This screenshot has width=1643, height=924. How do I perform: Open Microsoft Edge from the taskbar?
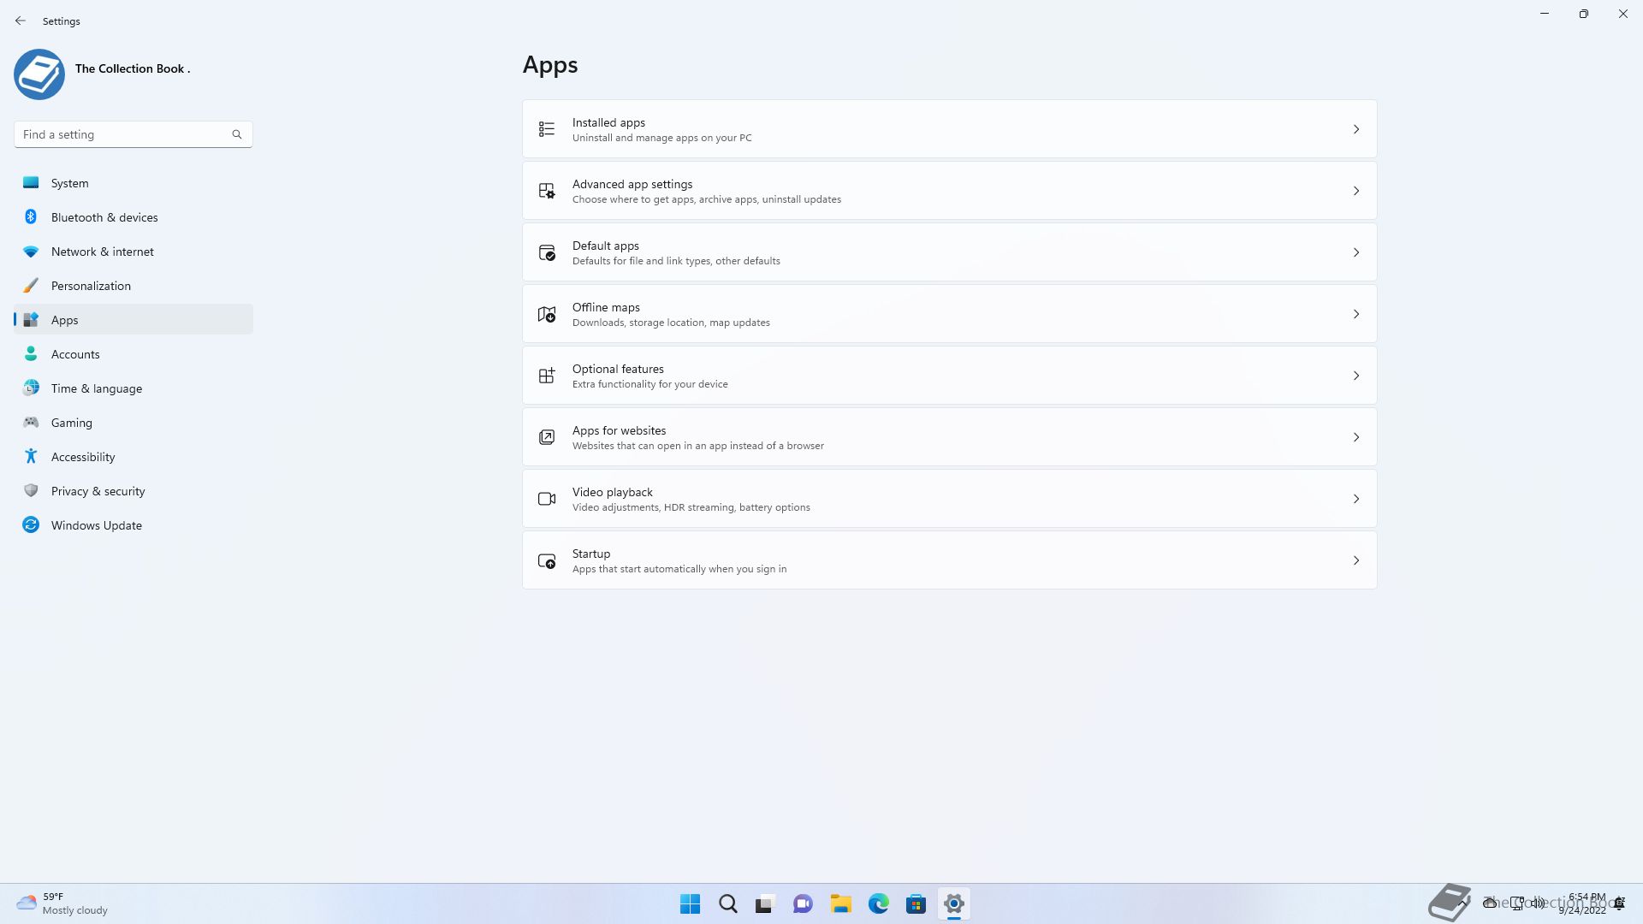[x=878, y=903]
